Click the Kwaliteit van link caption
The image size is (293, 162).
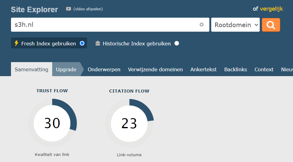(x=52, y=155)
